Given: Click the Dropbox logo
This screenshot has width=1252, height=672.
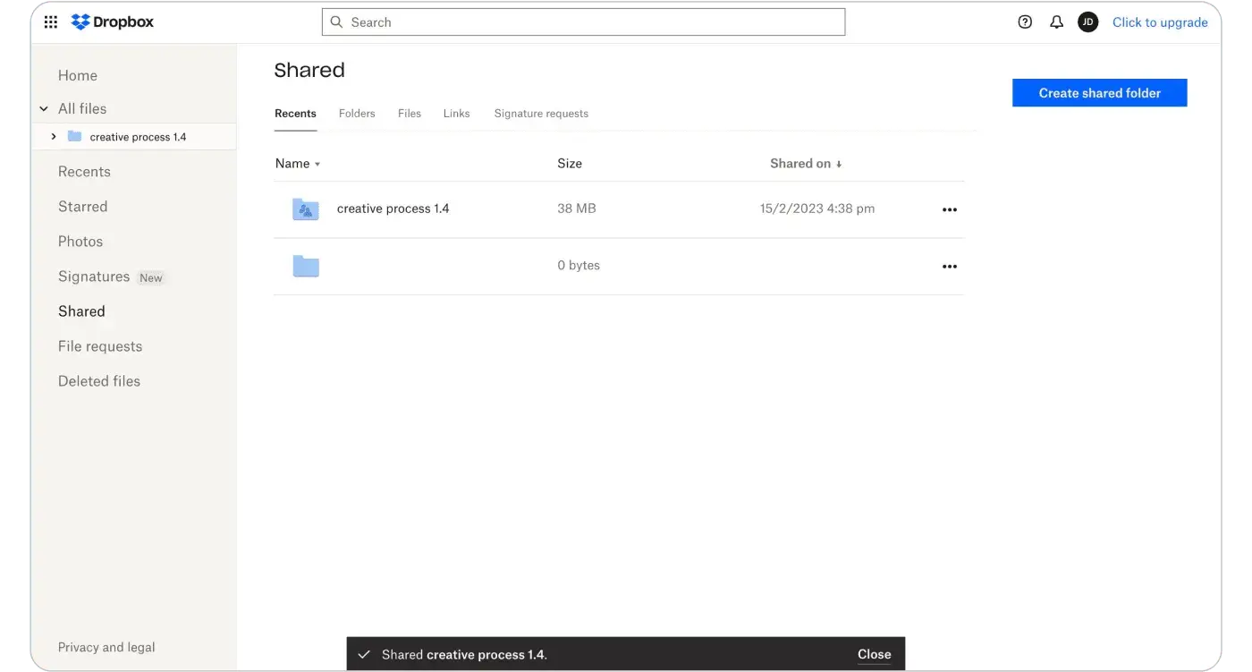Looking at the screenshot, I should (x=113, y=22).
